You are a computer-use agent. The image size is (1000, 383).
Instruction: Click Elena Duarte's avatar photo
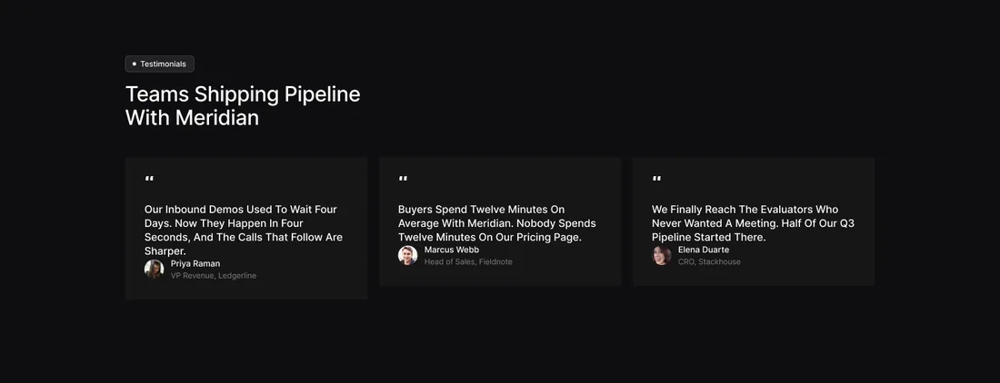pos(661,255)
